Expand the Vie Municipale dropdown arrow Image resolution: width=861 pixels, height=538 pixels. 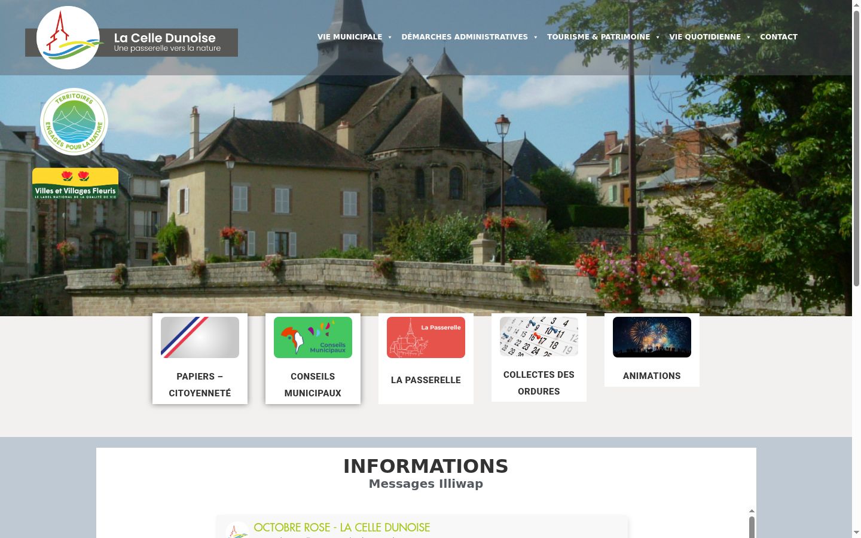(x=390, y=37)
